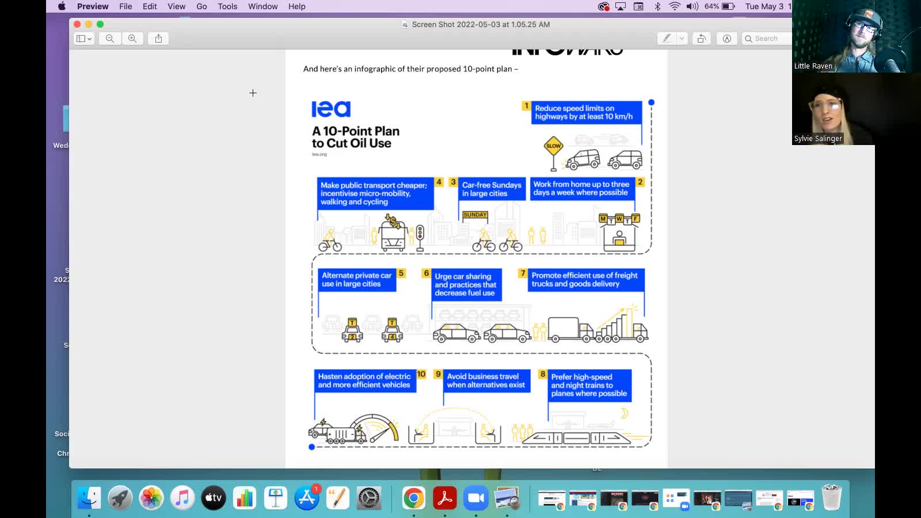Open the Wi-Fi status menu
Viewport: 921px width, 518px height.
675,6
